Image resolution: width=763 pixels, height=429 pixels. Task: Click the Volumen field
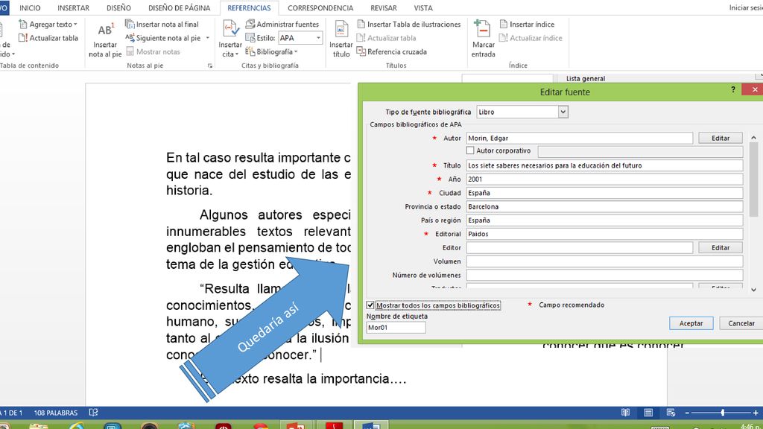pos(604,261)
